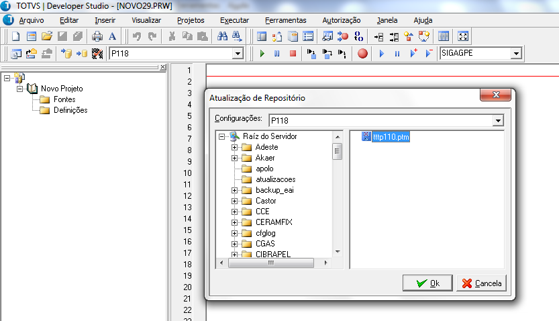The height and width of the screenshot is (321, 559).
Task: Select the tttp110.ptm file icon in dialog
Action: (366, 136)
